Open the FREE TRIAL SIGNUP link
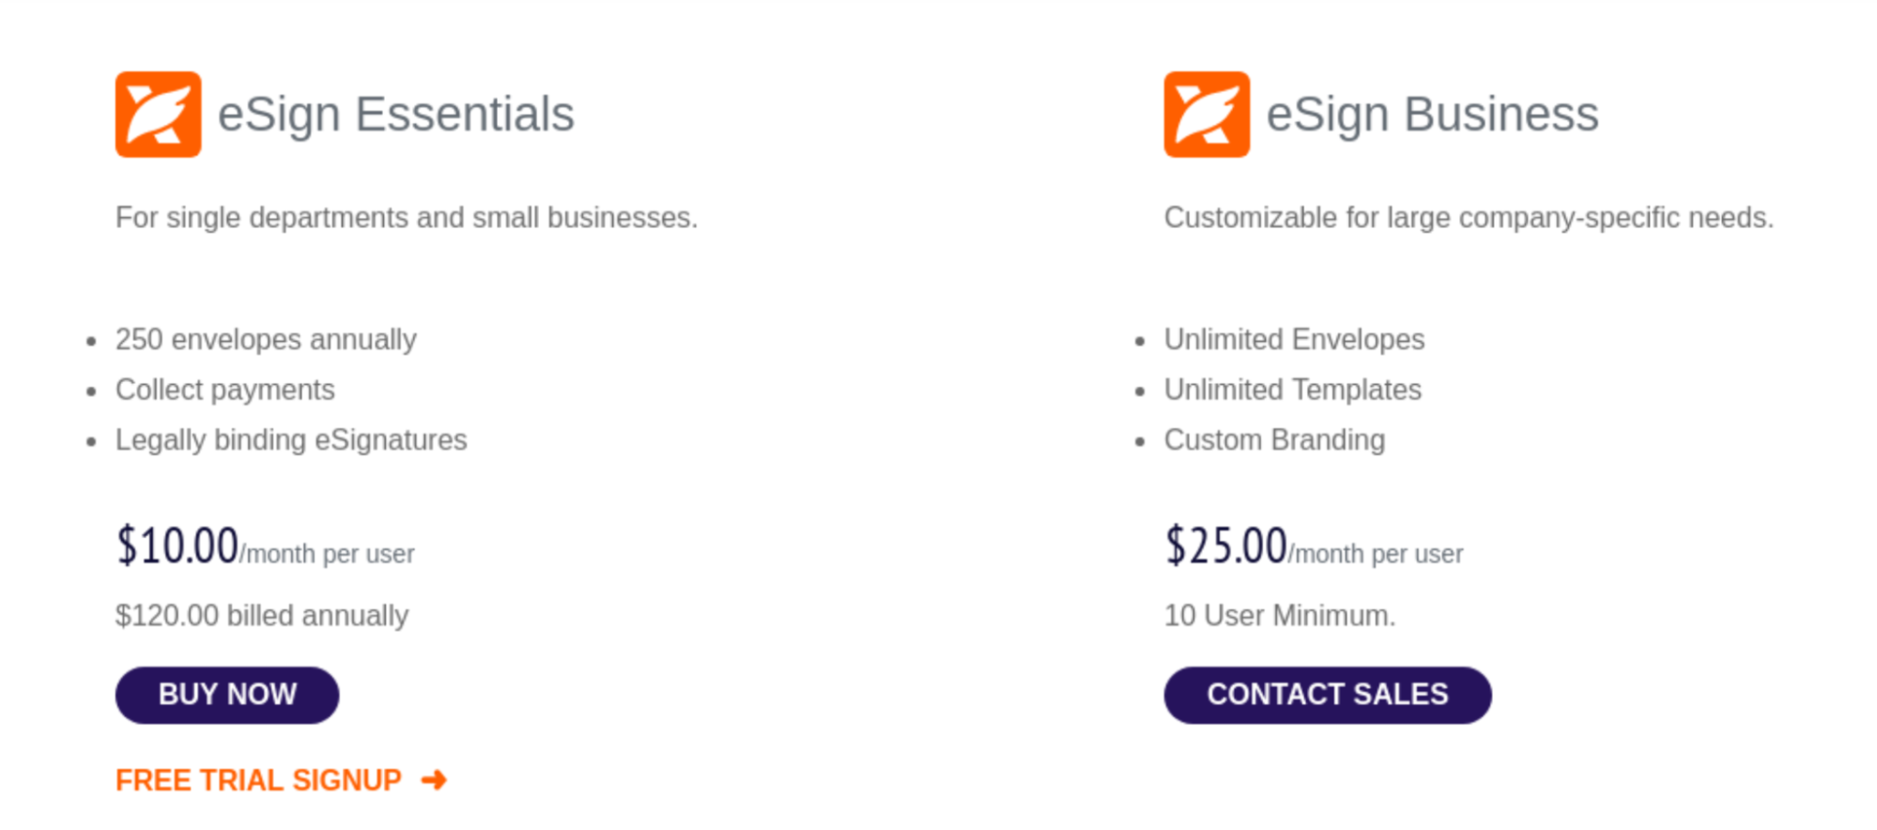 click(x=258, y=778)
